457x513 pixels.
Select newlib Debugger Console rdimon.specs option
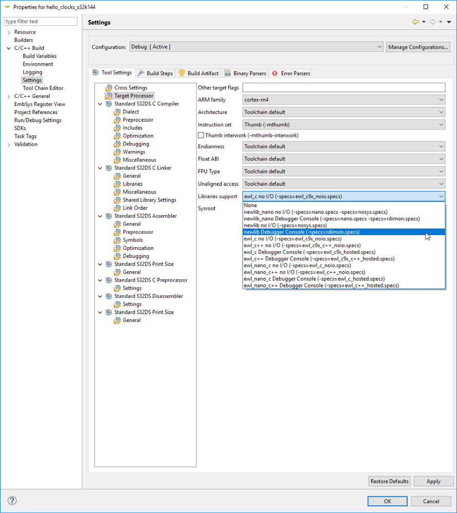click(344, 232)
